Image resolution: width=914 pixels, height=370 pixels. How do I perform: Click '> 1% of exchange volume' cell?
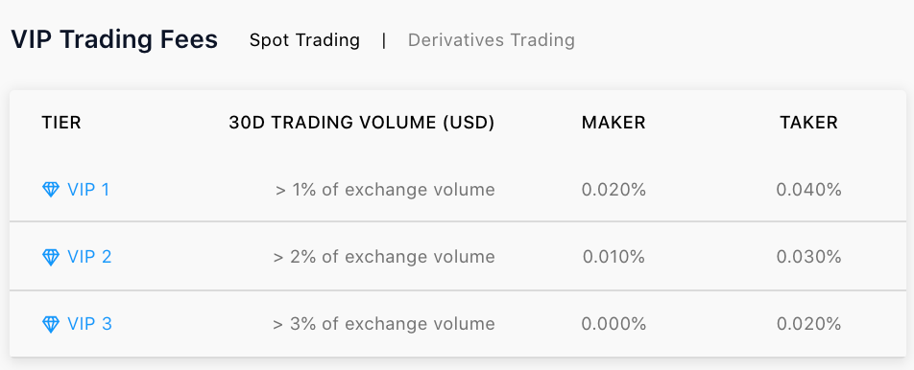pyautogui.click(x=385, y=190)
